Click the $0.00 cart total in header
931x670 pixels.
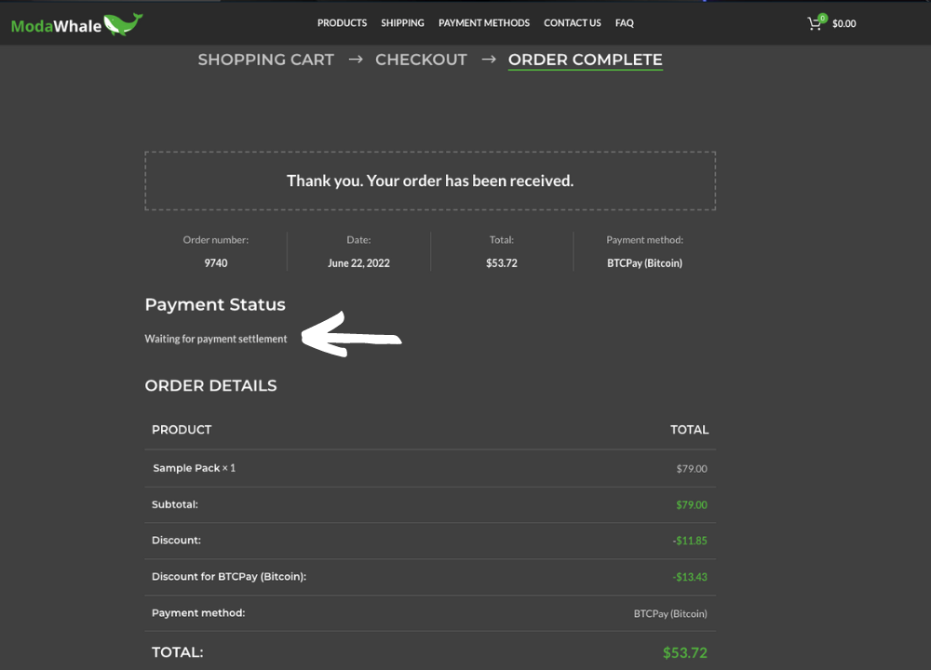pos(844,24)
